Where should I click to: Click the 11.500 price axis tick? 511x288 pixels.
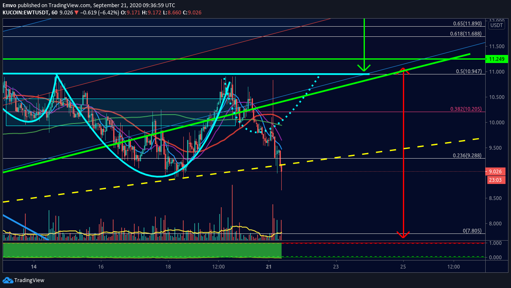coord(497,46)
